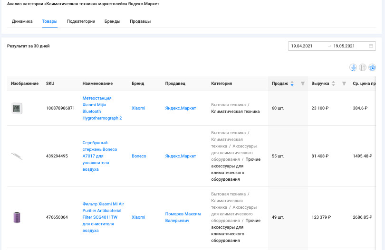Click the 23 100 ₽ revenue value

tap(320, 108)
